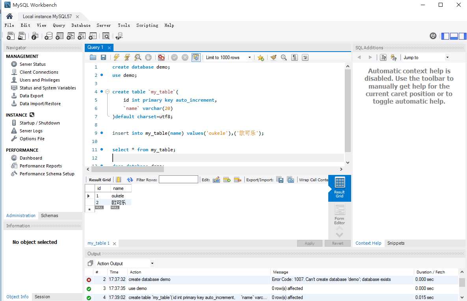Switch to the Schemas tab

tap(49, 216)
